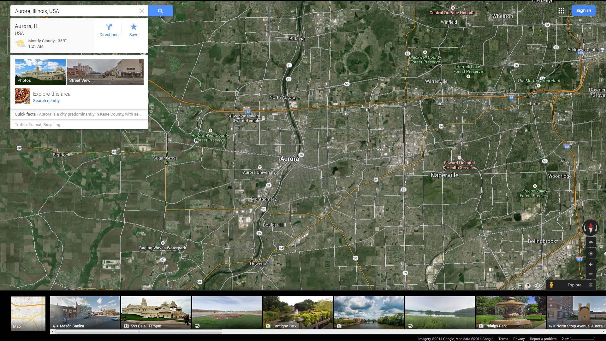
Task: Open Street View preview thumbnail
Action: [105, 72]
